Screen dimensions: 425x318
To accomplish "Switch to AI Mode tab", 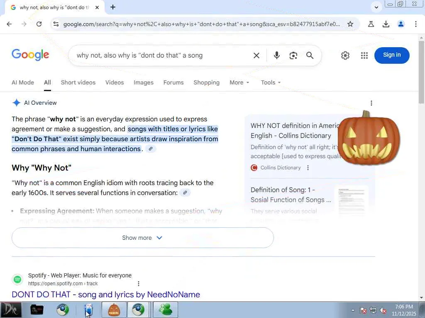I will (x=23, y=82).
